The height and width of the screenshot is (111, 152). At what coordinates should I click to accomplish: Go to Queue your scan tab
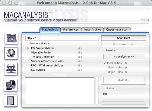(117, 30)
